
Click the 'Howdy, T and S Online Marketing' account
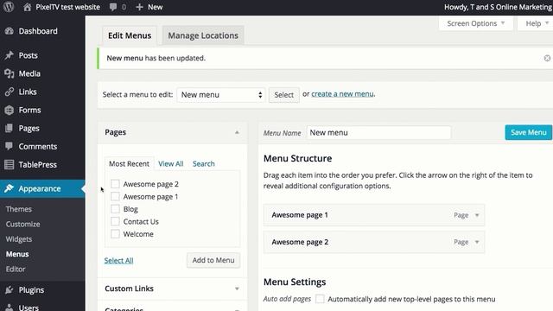tap(498, 7)
